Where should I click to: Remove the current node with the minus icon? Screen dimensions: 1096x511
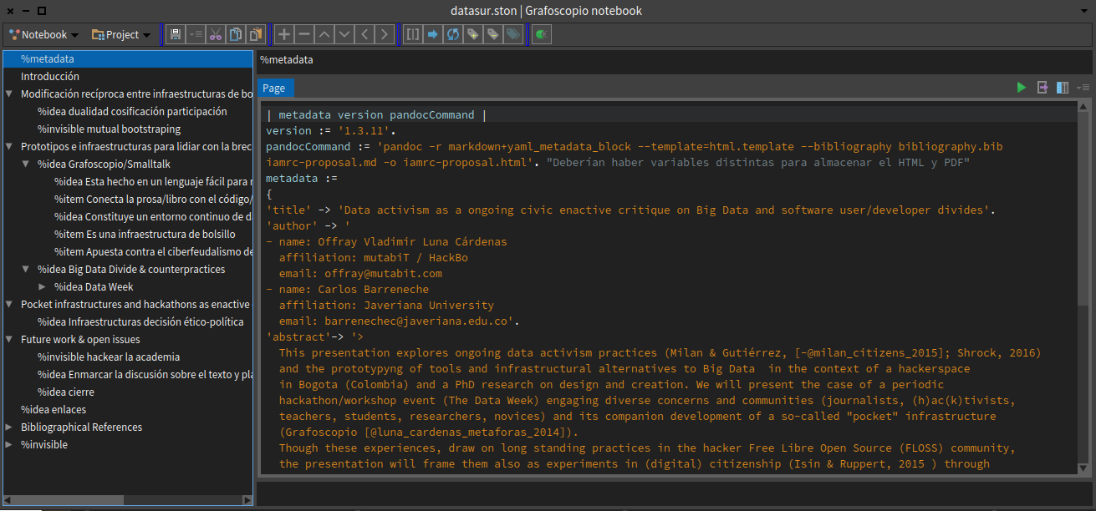click(303, 33)
